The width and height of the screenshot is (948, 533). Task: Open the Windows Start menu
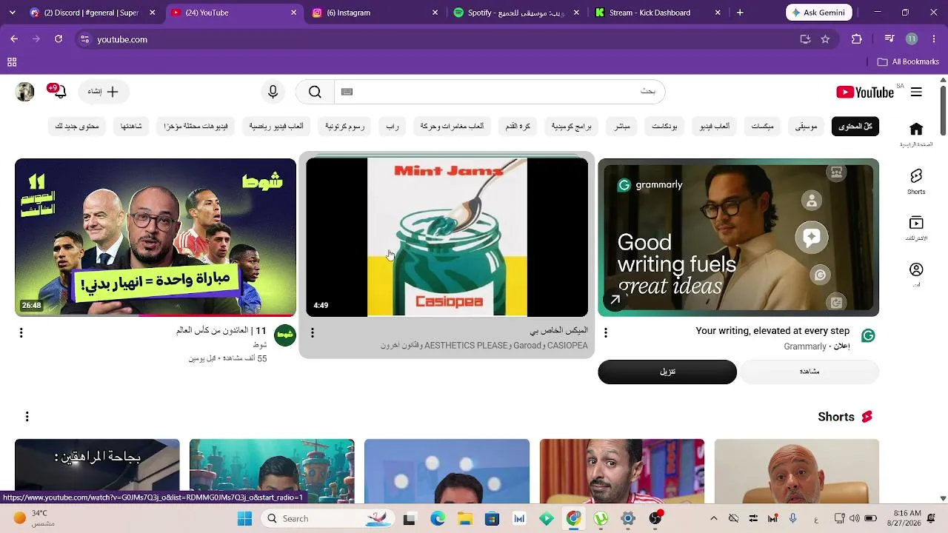(244, 518)
